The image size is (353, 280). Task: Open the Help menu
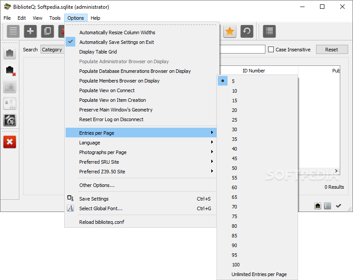[x=95, y=18]
